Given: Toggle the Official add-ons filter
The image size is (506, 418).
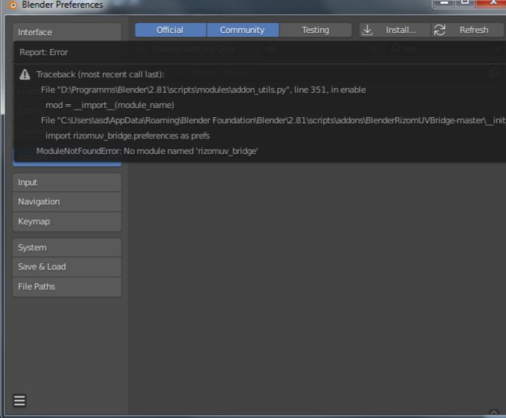Looking at the screenshot, I should pos(171,30).
